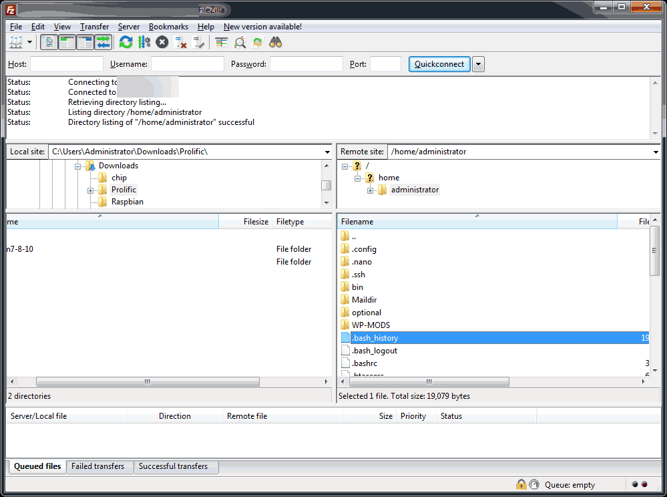
Task: Sort remote list by Filename column
Action: (477, 222)
